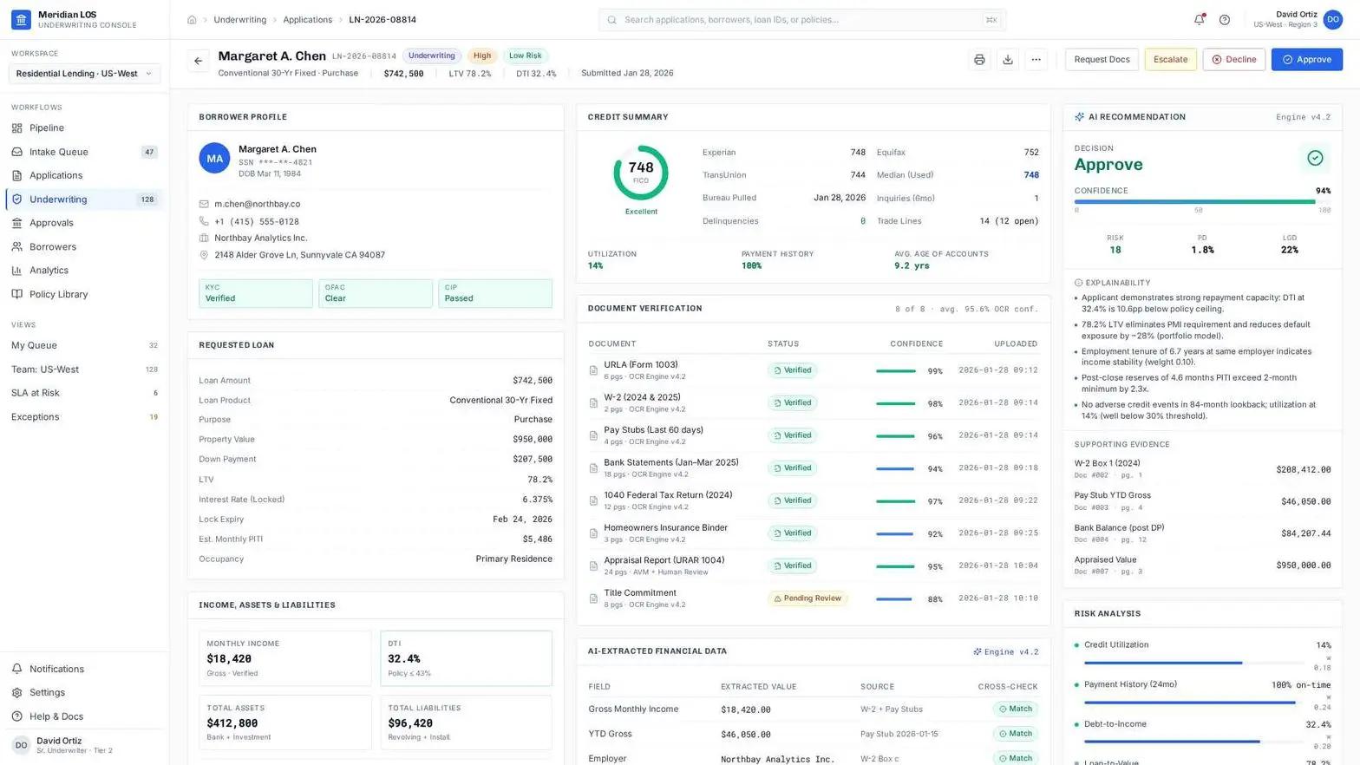Click the MA borrower avatar
This screenshot has height=765, width=1360.
pyautogui.click(x=214, y=158)
